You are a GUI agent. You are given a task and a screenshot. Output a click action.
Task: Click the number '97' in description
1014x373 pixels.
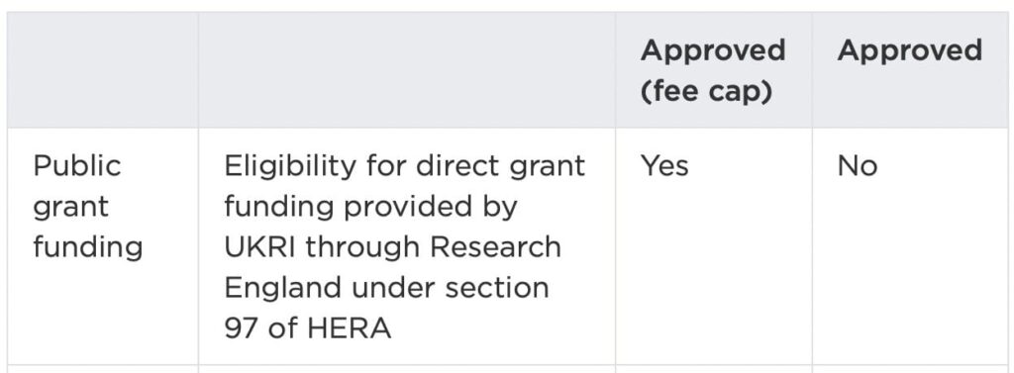tap(242, 328)
